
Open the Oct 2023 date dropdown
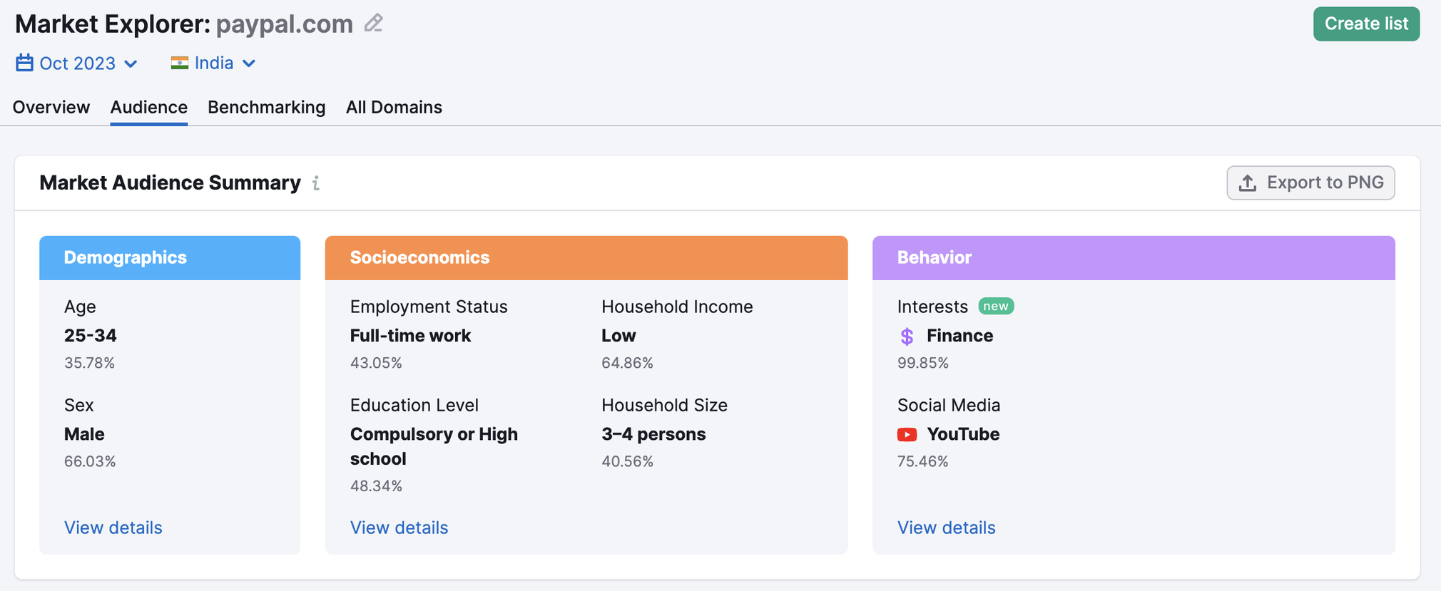pos(76,63)
